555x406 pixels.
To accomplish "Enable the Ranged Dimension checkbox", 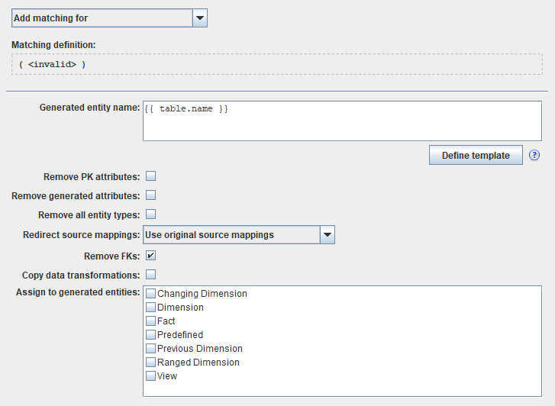I will click(151, 362).
